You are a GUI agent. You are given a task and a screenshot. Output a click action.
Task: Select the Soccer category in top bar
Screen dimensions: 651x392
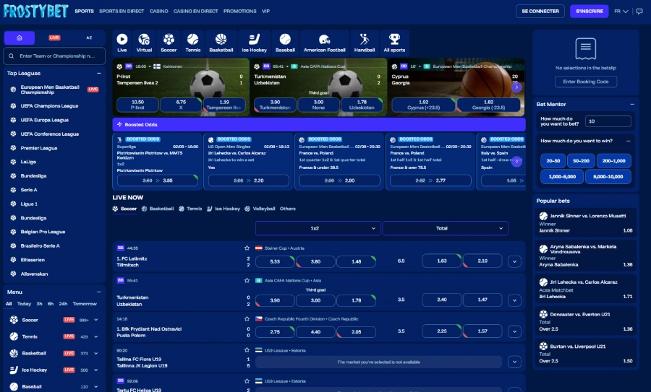(x=169, y=43)
